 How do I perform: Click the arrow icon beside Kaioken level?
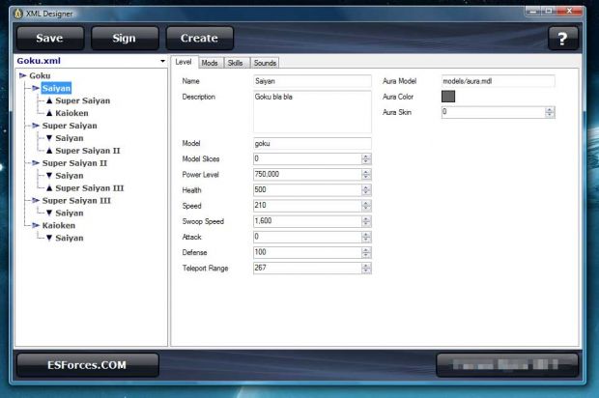(x=36, y=225)
